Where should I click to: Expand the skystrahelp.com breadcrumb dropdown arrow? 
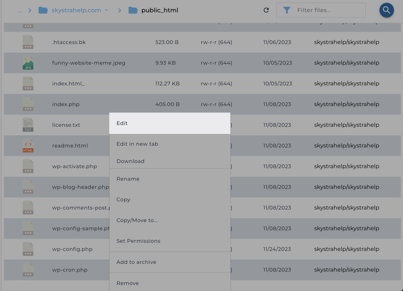pos(107,10)
